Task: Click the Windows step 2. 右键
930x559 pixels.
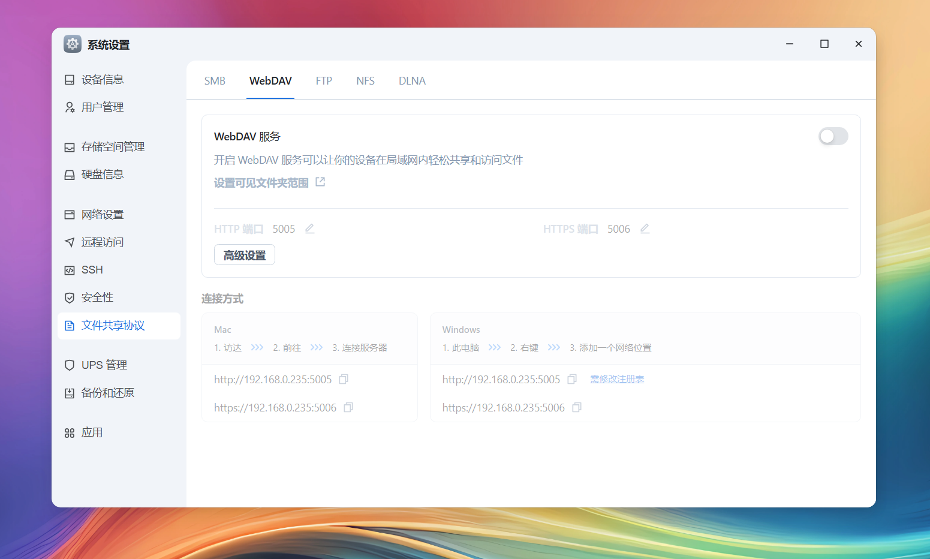Action: tap(525, 348)
